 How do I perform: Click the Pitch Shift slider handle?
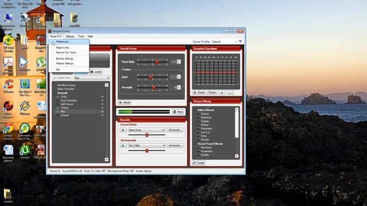[157, 62]
